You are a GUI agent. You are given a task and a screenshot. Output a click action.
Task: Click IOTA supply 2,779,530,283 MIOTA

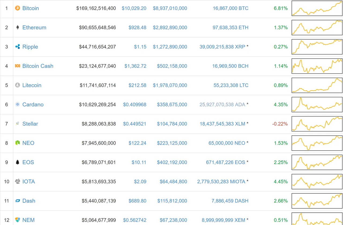pos(221,182)
